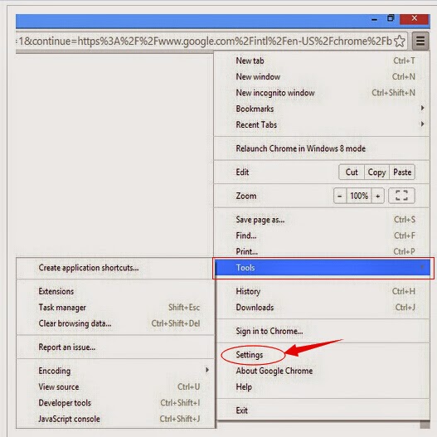Screen dimensions: 437x437
Task: Click the address bar URL field
Action: click(x=205, y=41)
